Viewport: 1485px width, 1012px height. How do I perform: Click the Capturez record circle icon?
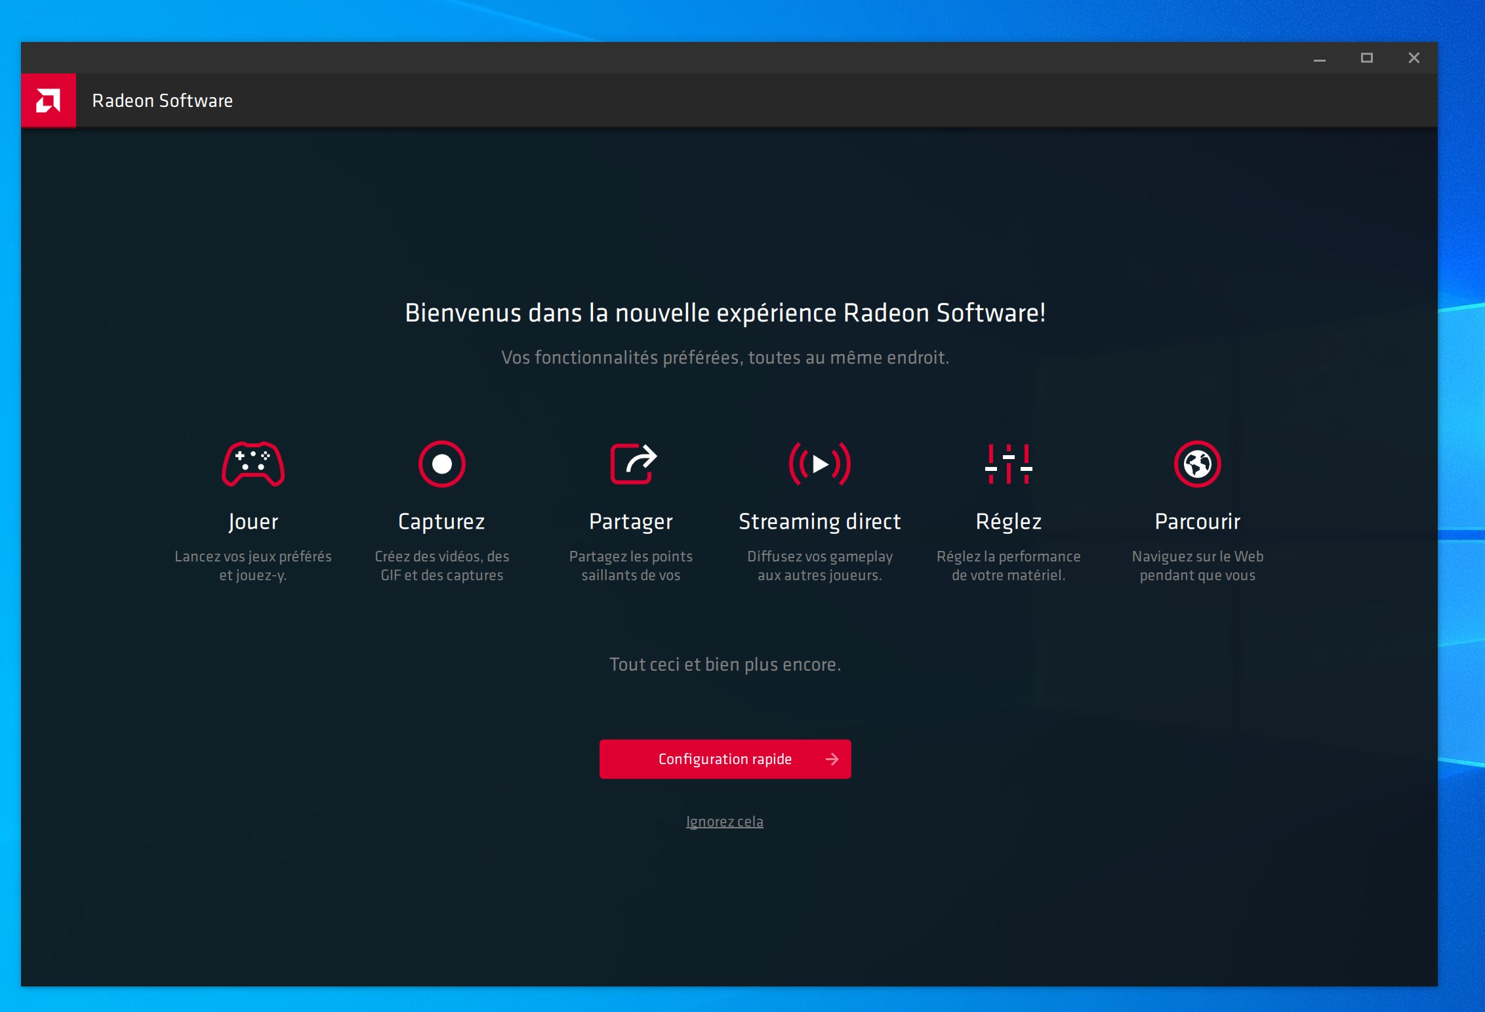pyautogui.click(x=441, y=464)
